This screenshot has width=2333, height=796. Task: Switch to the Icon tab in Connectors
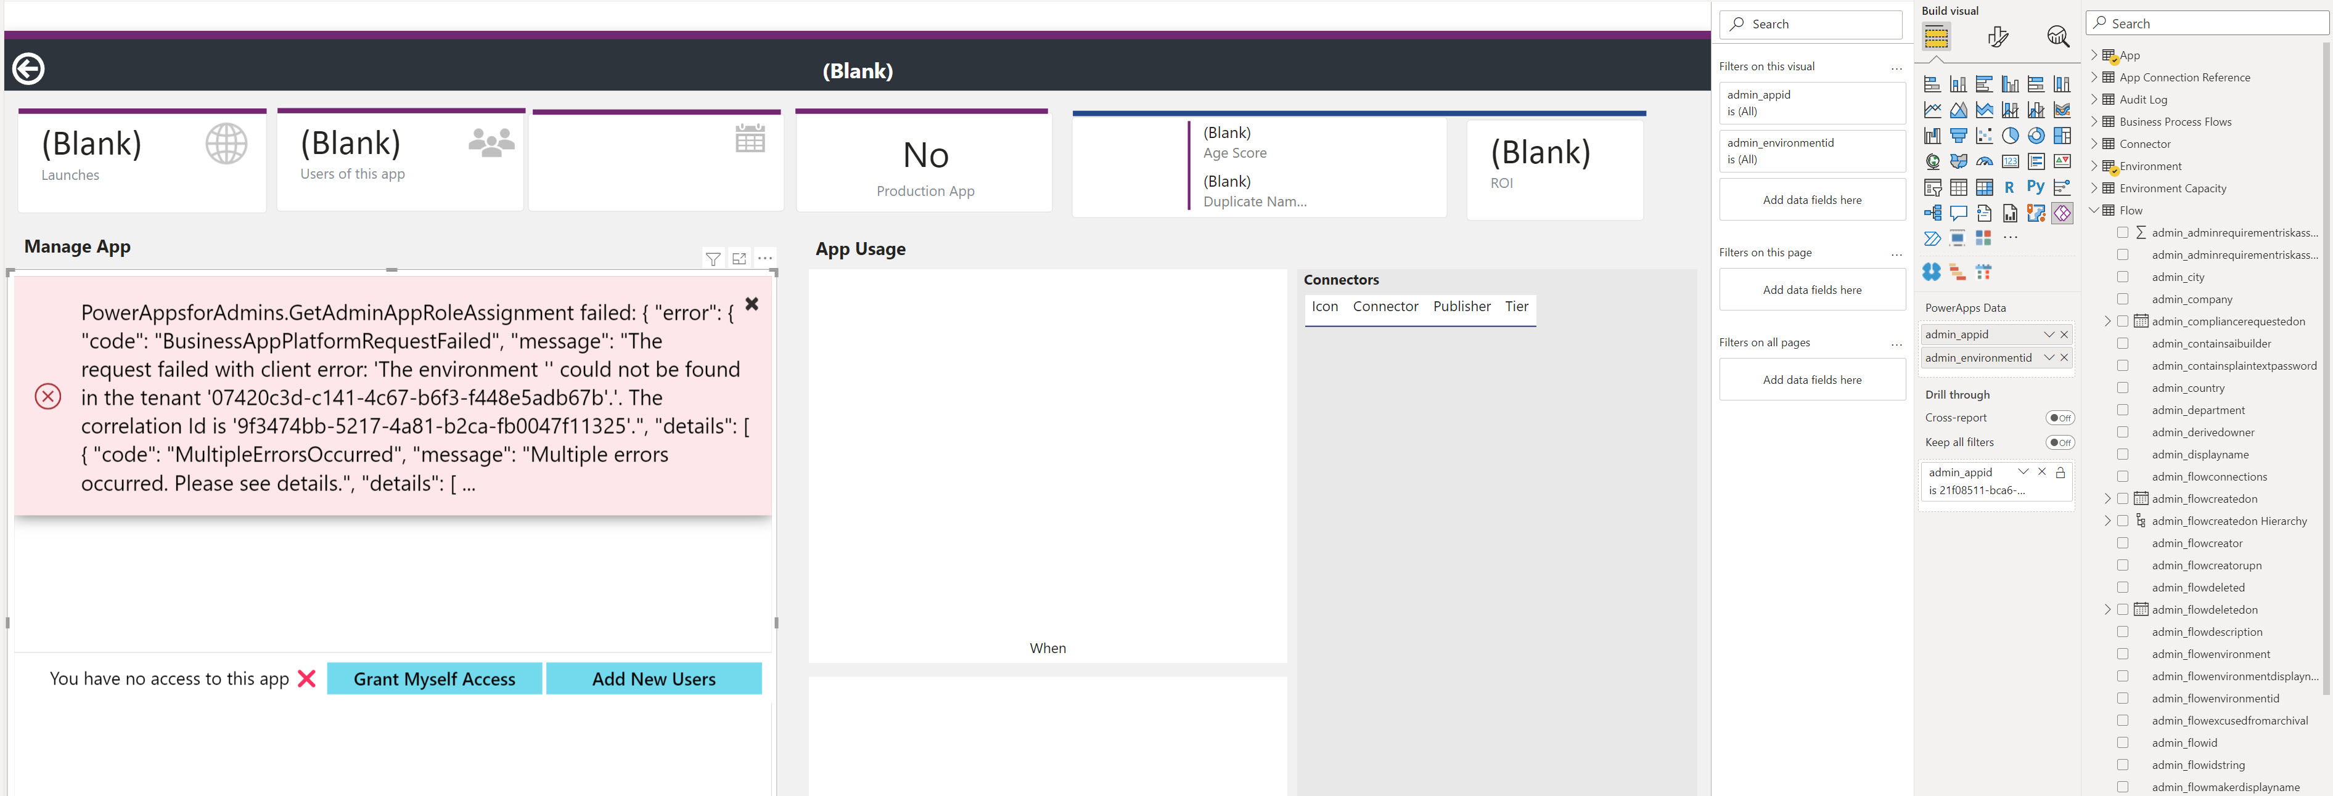click(1324, 306)
